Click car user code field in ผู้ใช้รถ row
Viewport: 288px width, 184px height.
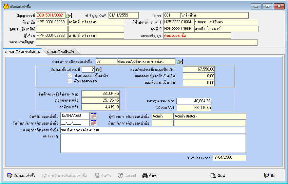click(52, 36)
